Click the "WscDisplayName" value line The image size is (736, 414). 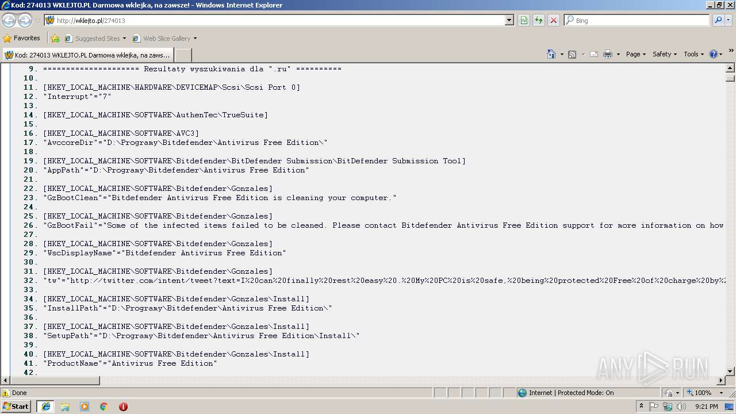pyautogui.click(x=164, y=253)
